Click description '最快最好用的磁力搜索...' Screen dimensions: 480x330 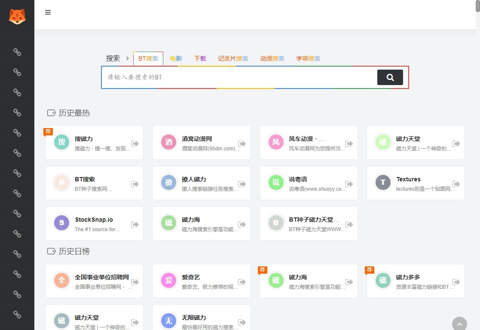210,327
